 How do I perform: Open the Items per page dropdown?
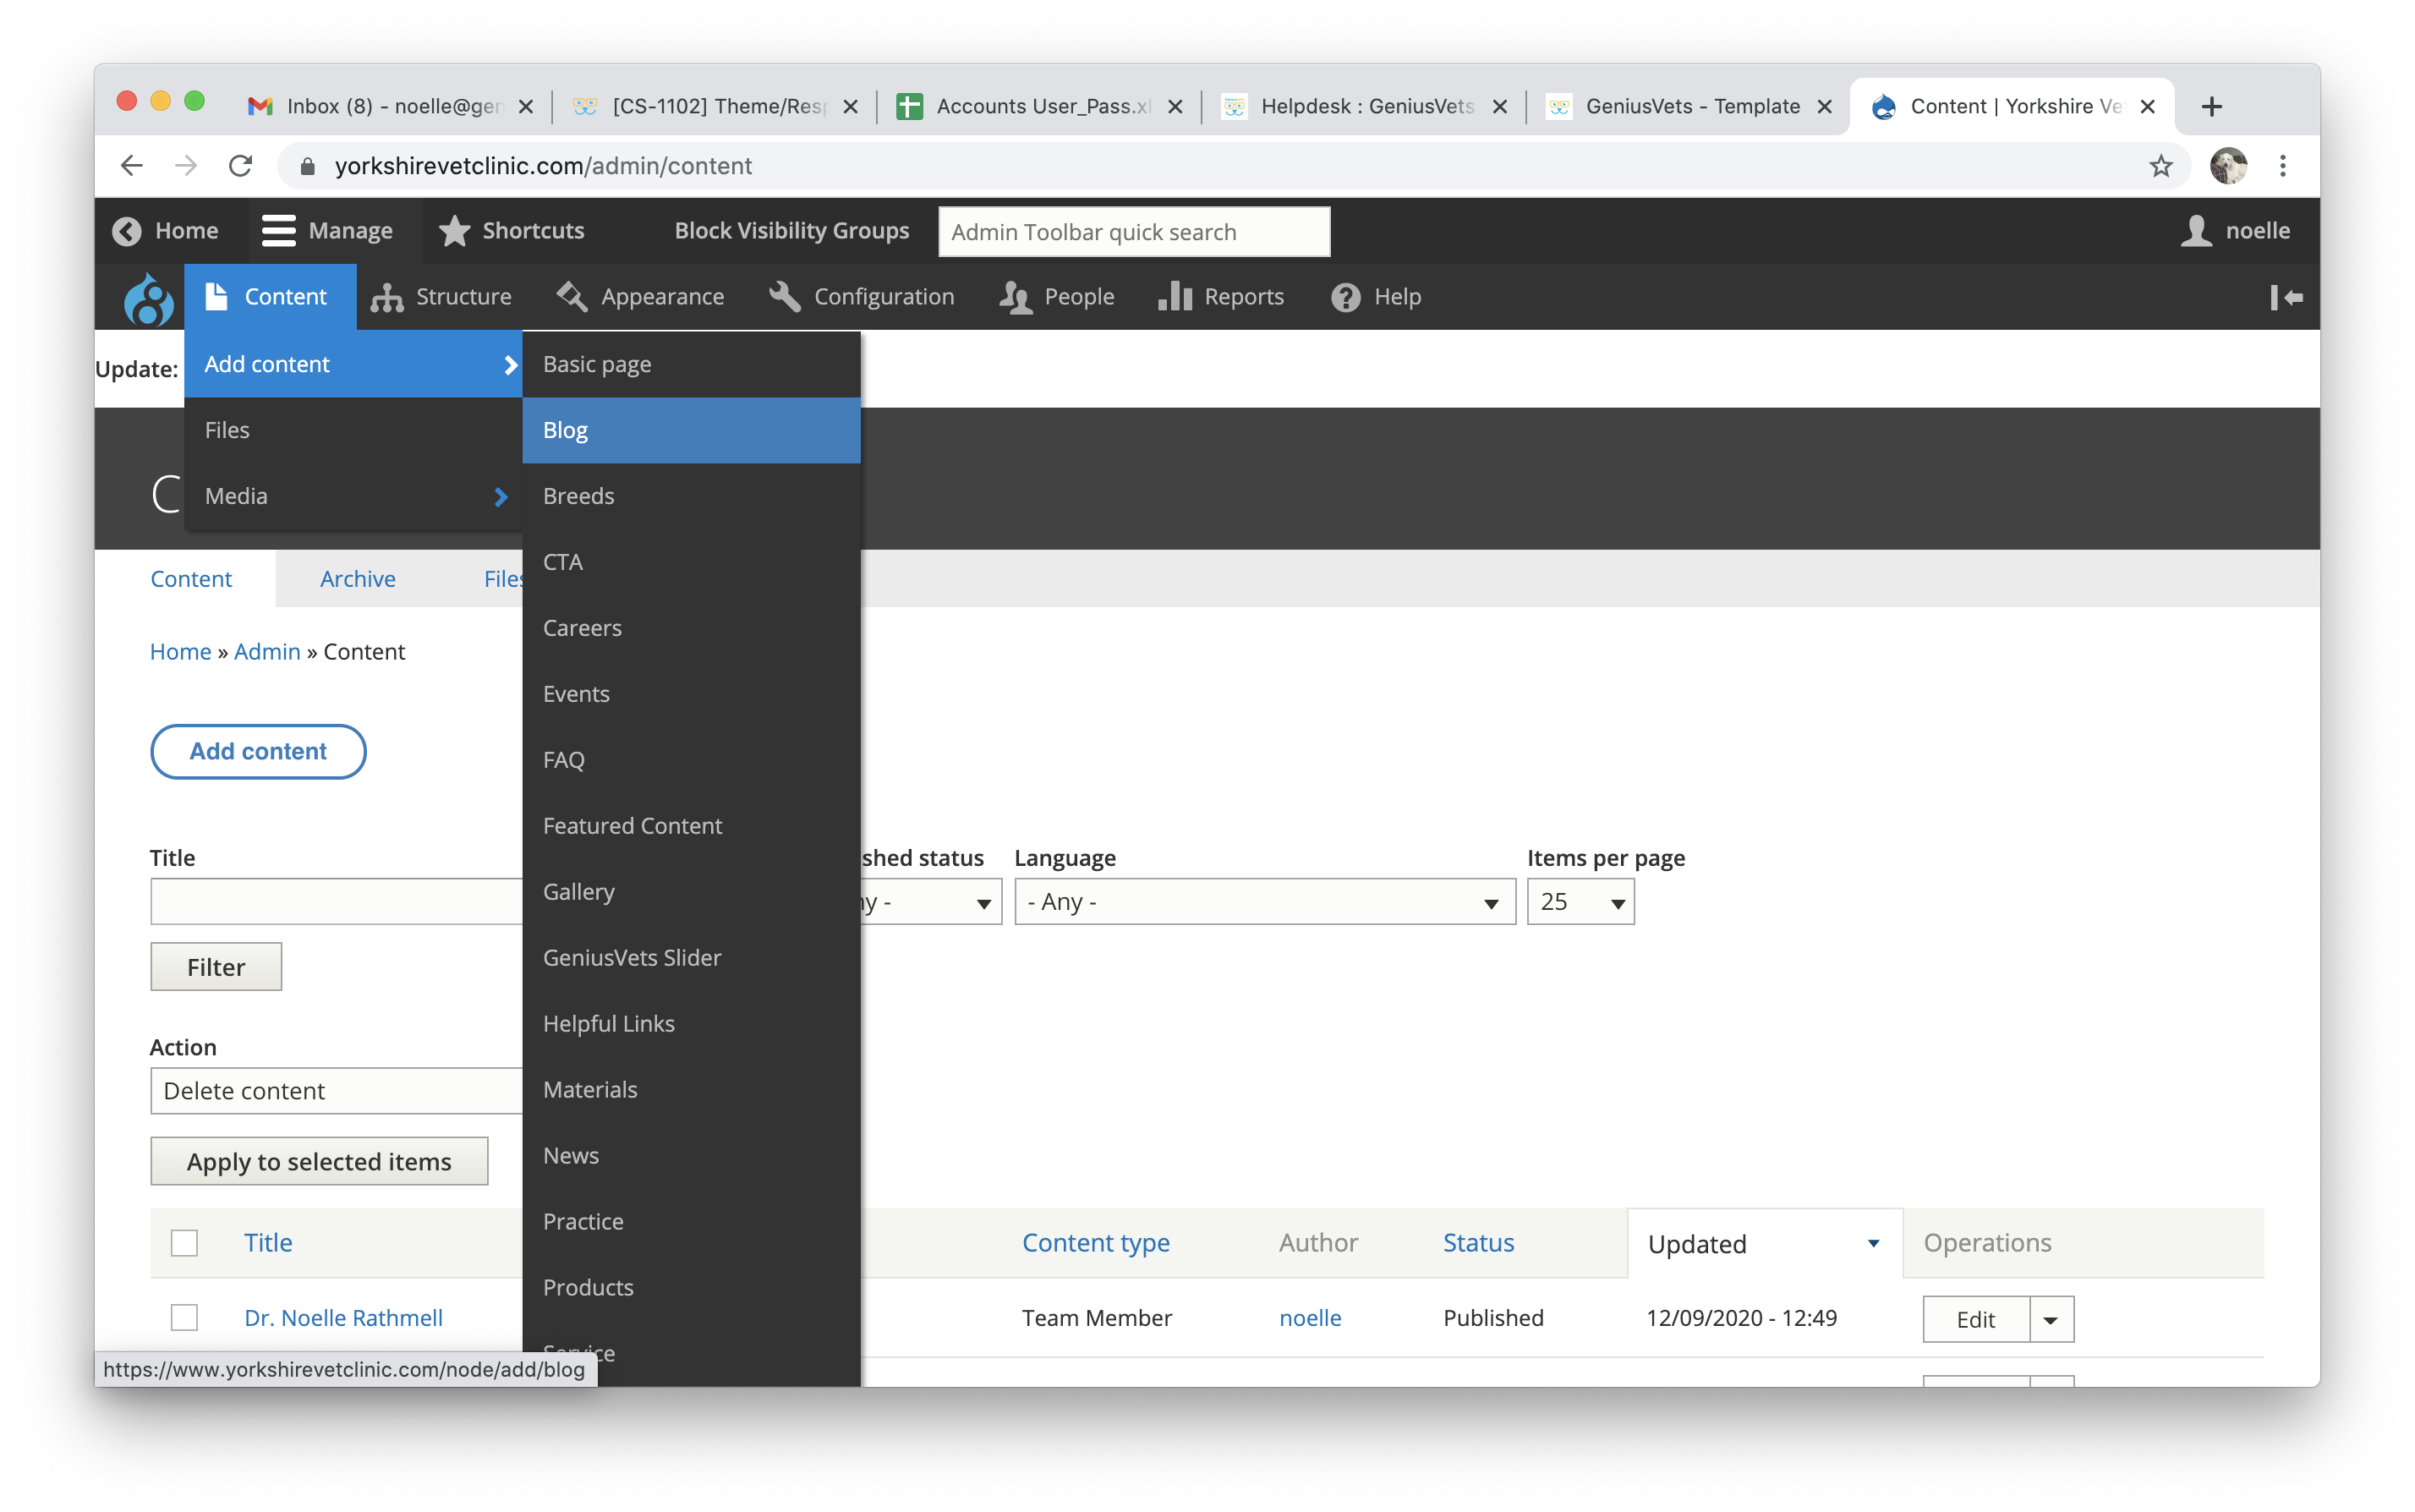point(1580,902)
